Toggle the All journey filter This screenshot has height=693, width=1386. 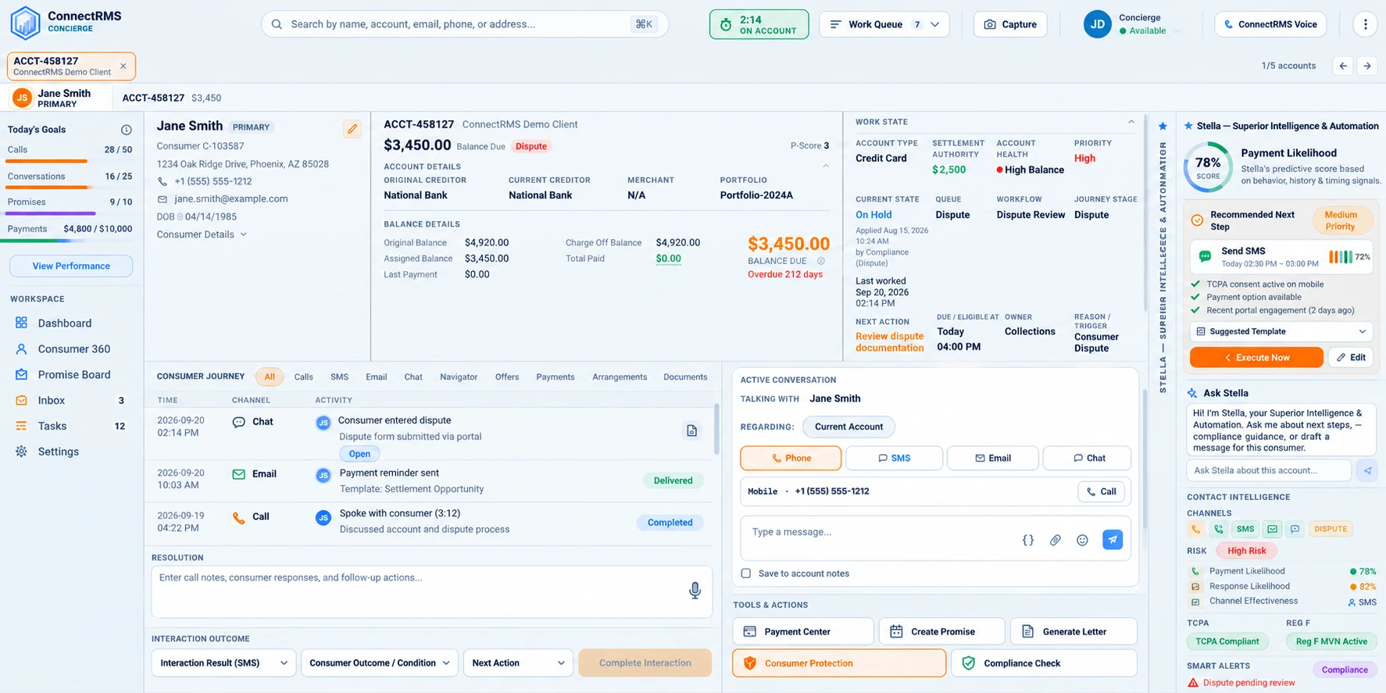[270, 377]
